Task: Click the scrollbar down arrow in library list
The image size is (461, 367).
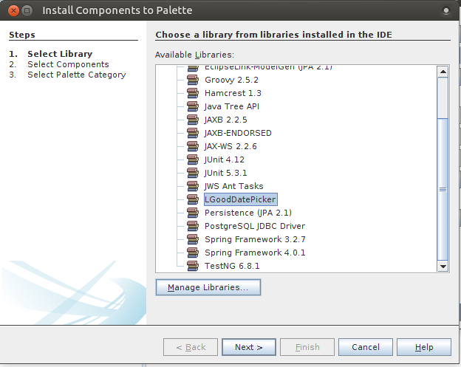Action: tap(443, 267)
